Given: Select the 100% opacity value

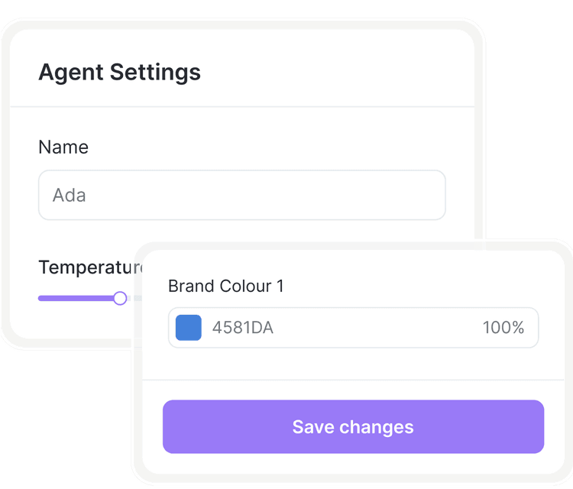Looking at the screenshot, I should [503, 328].
